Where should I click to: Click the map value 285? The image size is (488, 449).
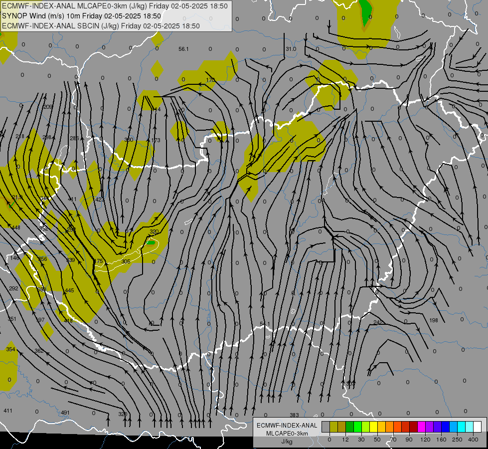click(x=74, y=138)
